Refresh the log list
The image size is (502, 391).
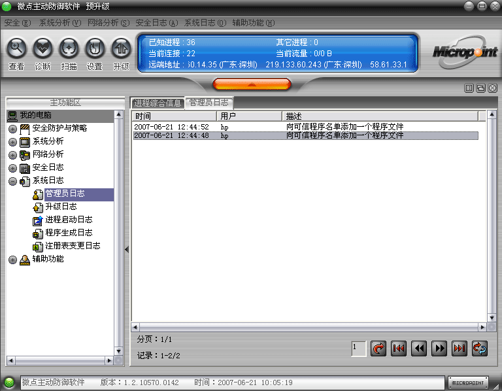click(x=480, y=348)
